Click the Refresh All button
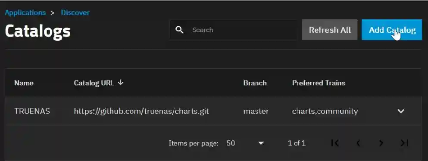The height and width of the screenshot is (161, 428). [x=329, y=30]
